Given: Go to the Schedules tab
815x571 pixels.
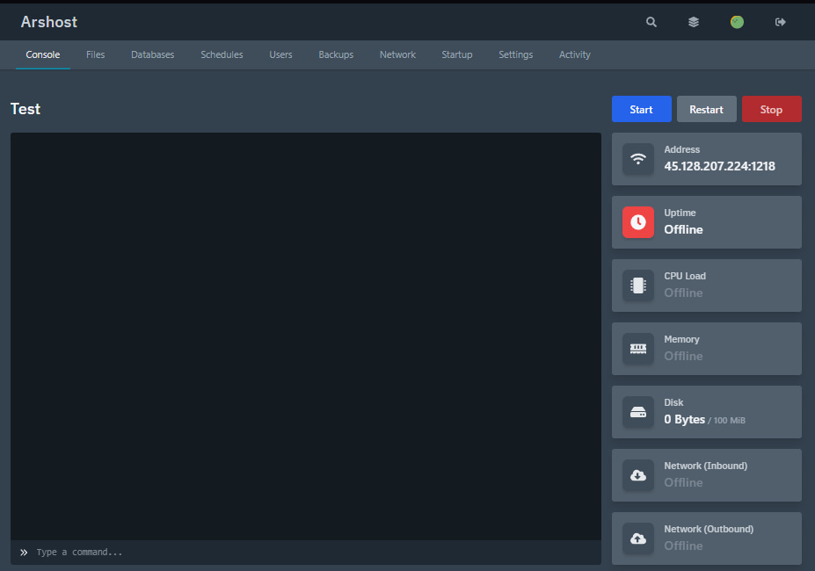Looking at the screenshot, I should [222, 54].
